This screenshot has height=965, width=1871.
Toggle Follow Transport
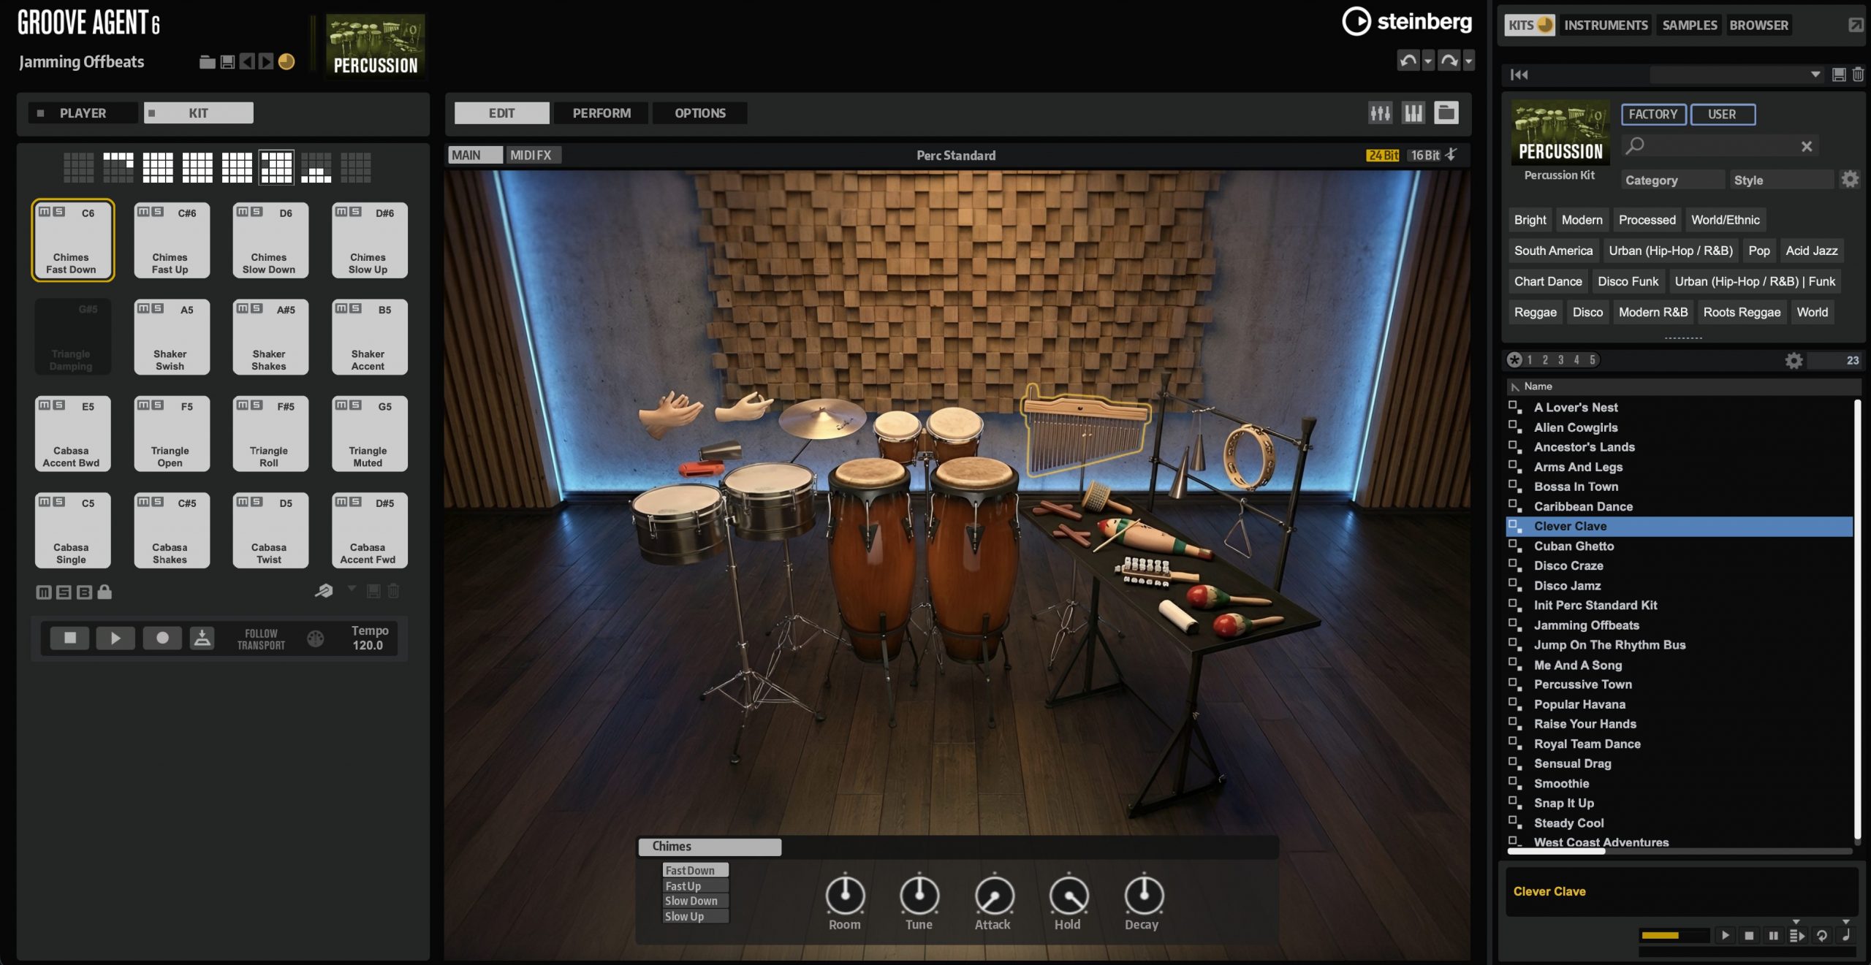click(x=261, y=639)
